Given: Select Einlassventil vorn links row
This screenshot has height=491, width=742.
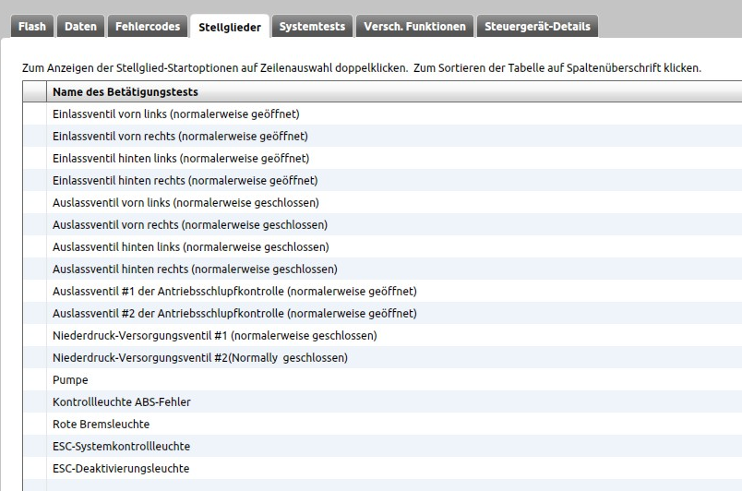Looking at the screenshot, I should click(176, 114).
